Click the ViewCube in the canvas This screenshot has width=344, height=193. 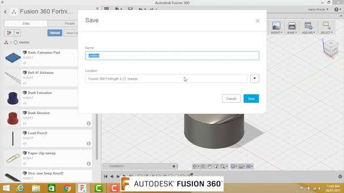pyautogui.click(x=331, y=48)
